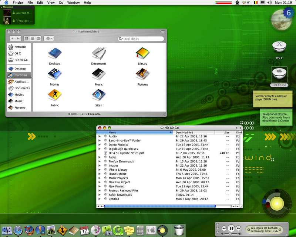Pause the currently playing song

(x=231, y=228)
